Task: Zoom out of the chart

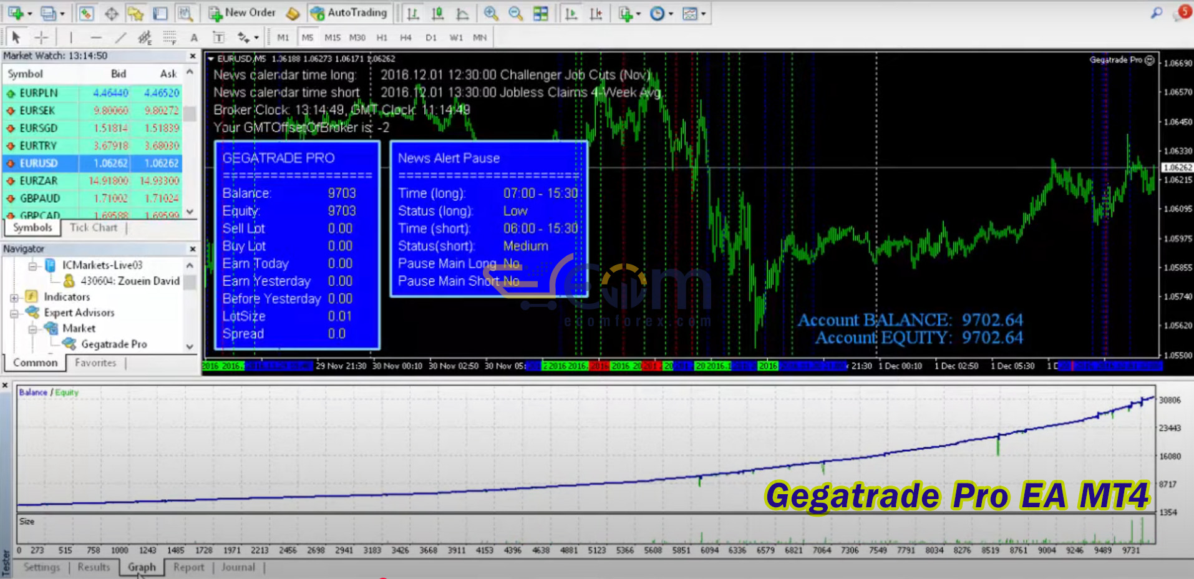Action: tap(515, 13)
